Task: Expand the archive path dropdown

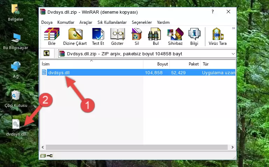Action: click(233, 54)
